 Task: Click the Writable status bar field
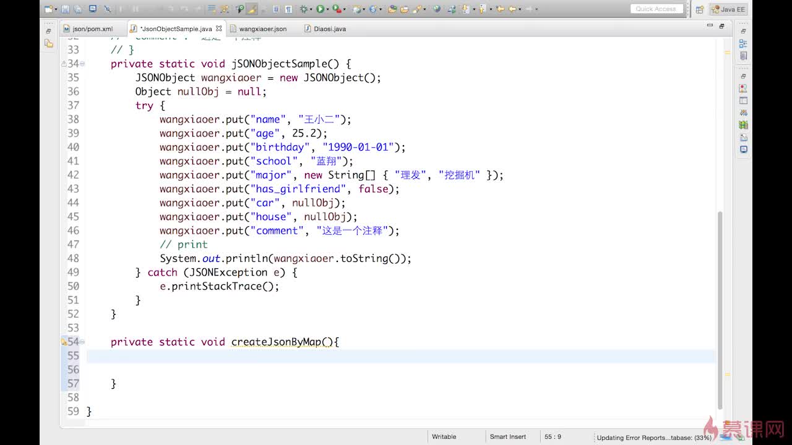pyautogui.click(x=444, y=436)
